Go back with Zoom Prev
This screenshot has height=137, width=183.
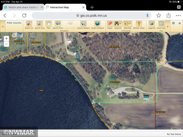pos(58,25)
